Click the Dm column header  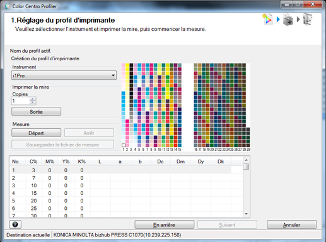(x=180, y=162)
